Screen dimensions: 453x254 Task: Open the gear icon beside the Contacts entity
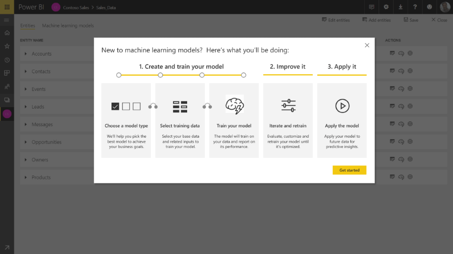(x=410, y=71)
